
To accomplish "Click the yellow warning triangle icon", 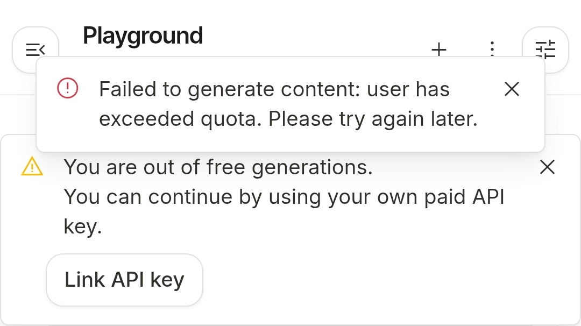I will 32,167.
